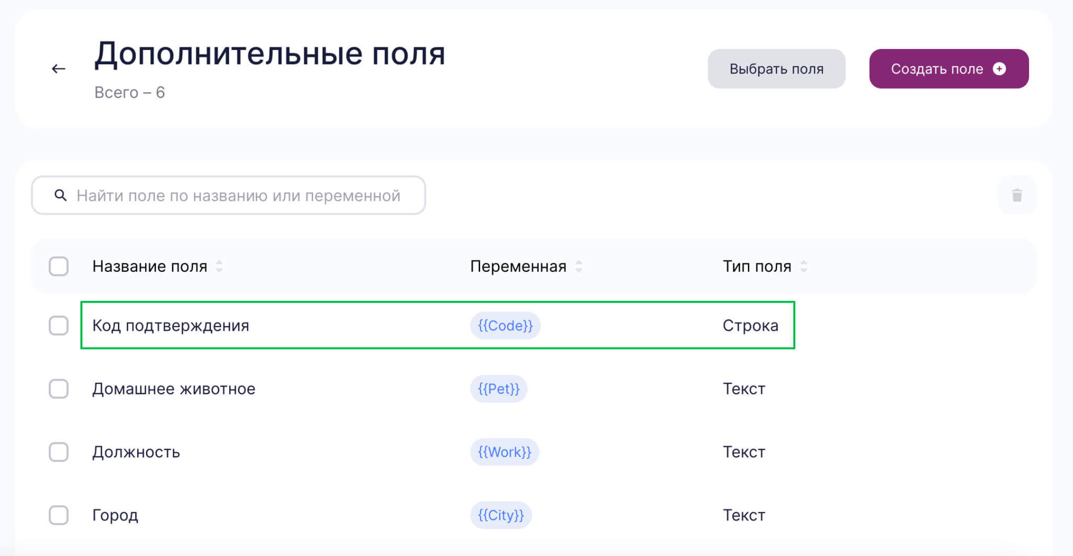The height and width of the screenshot is (556, 1073).
Task: Sort by Переменная column arrows
Action: 578,267
